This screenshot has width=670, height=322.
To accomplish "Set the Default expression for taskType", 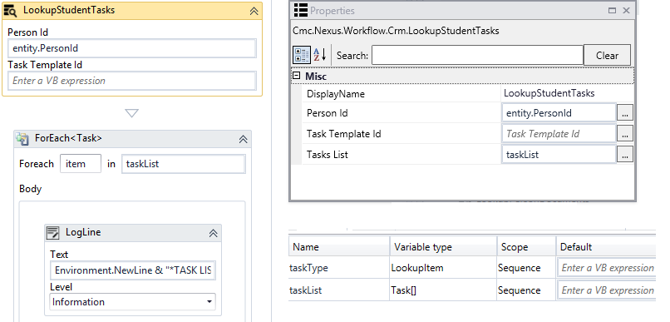I will coord(607,268).
